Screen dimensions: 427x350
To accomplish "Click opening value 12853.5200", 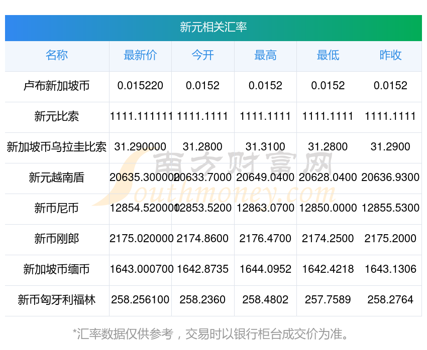I will (203, 208).
